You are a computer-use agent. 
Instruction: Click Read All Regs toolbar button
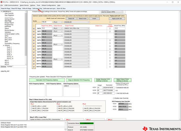pyautogui.click(x=6, y=8)
